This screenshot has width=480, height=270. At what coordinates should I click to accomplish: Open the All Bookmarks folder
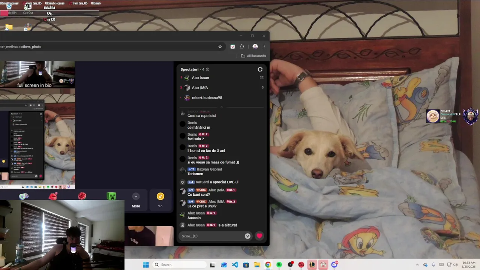pyautogui.click(x=253, y=56)
